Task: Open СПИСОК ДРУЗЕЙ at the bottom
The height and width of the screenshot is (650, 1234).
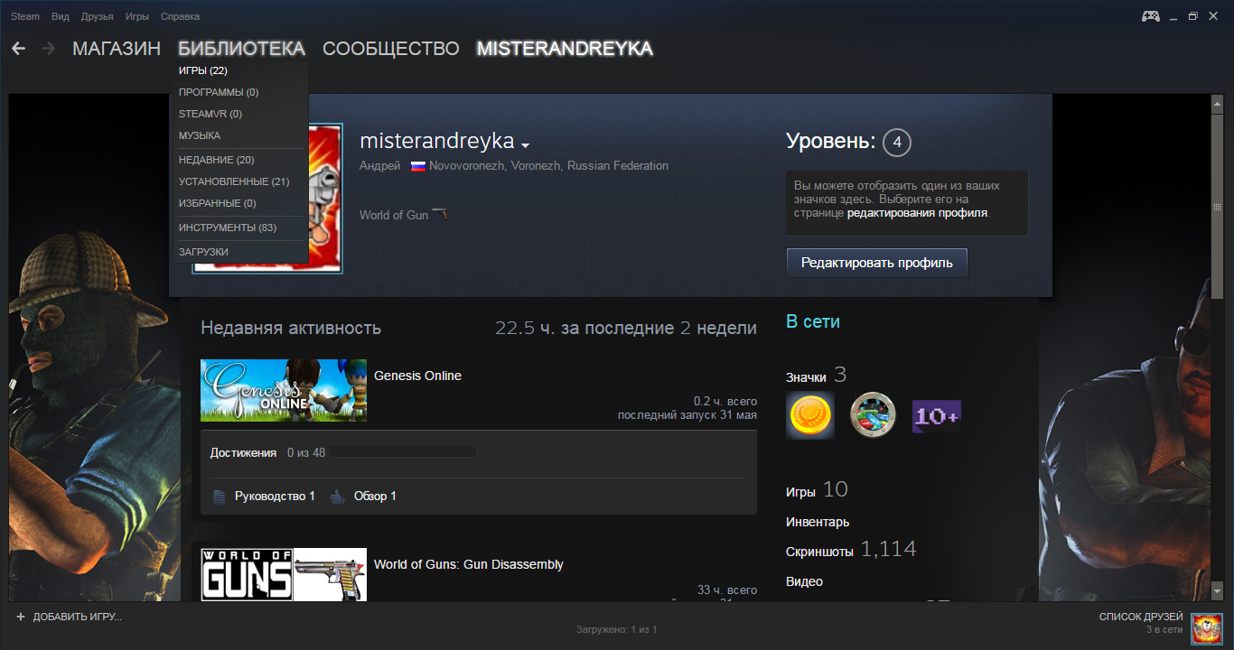Action: coord(1141,617)
